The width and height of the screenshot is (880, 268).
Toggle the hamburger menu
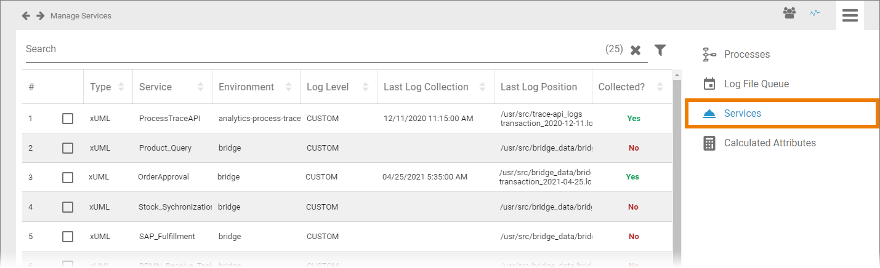pos(850,15)
